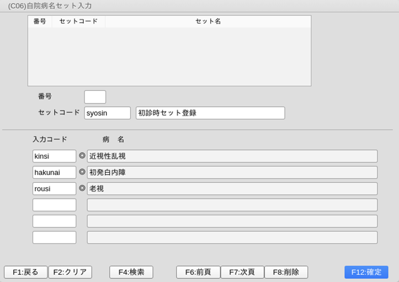
Task: Click the last empty input code field
Action: 54,237
